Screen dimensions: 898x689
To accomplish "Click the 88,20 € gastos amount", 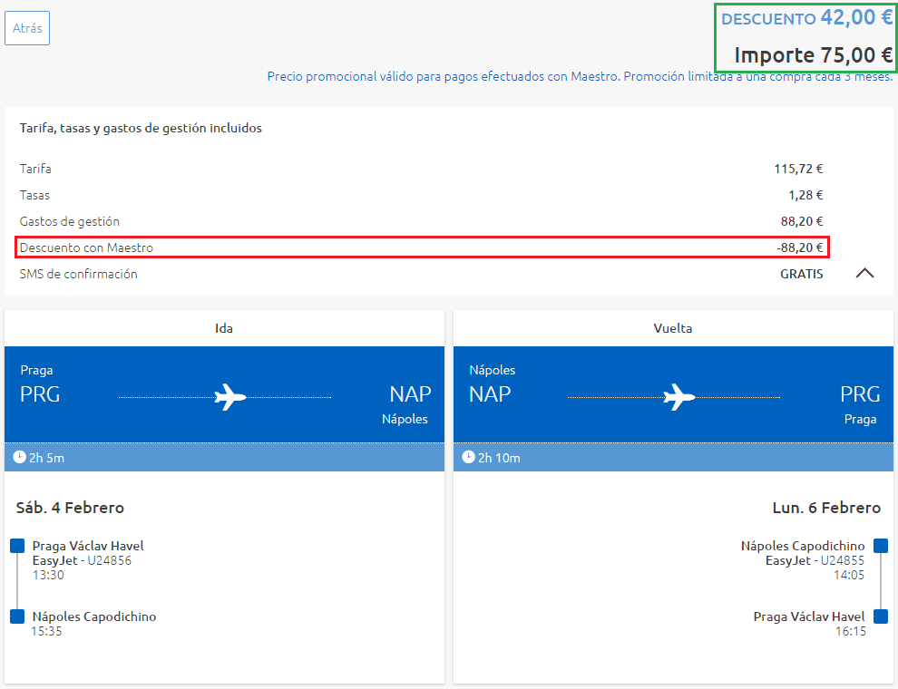I will (x=802, y=221).
